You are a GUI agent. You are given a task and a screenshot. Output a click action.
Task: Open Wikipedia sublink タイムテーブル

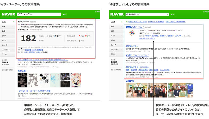(x=164, y=70)
